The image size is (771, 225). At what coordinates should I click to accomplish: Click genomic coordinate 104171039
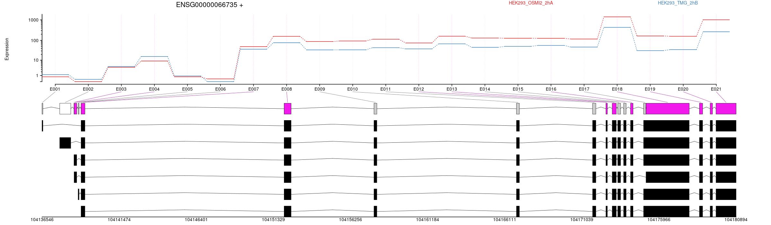tap(582, 220)
